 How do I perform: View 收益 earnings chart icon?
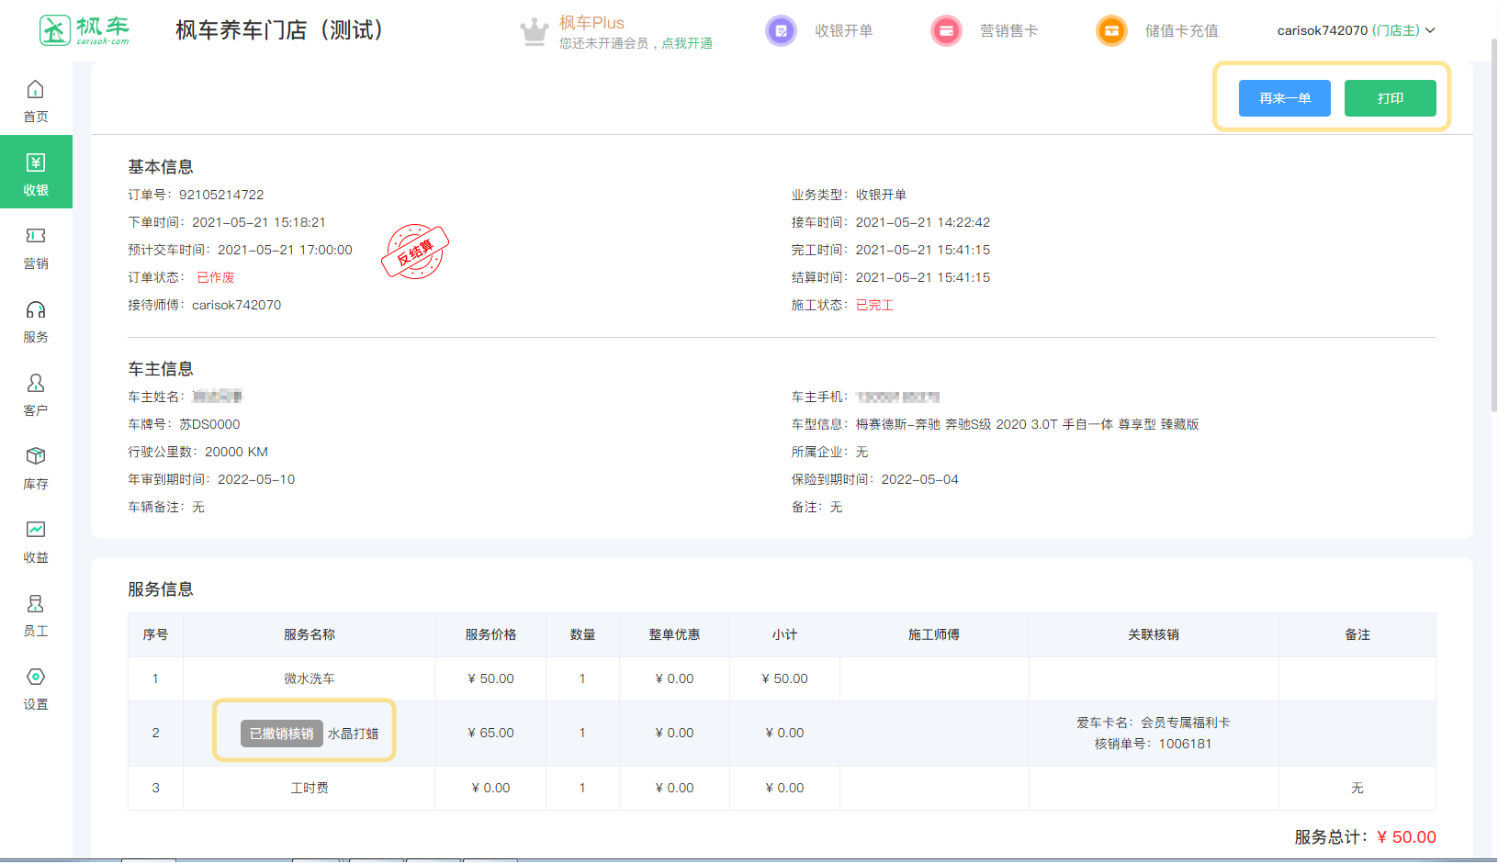[x=35, y=531]
